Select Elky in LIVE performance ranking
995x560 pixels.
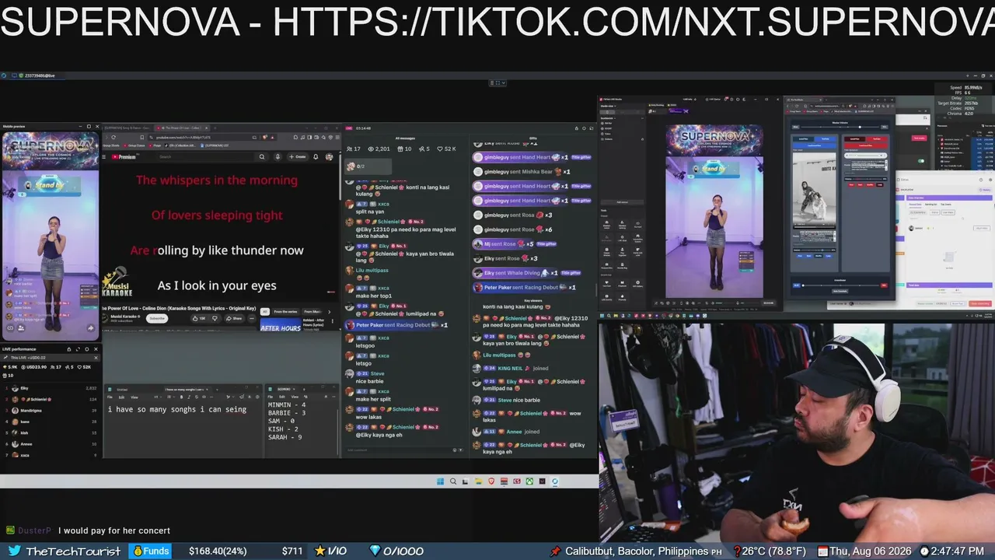(x=51, y=388)
